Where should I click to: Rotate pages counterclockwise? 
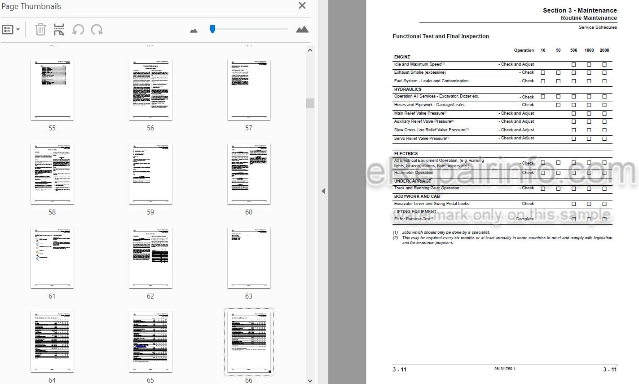78,30
